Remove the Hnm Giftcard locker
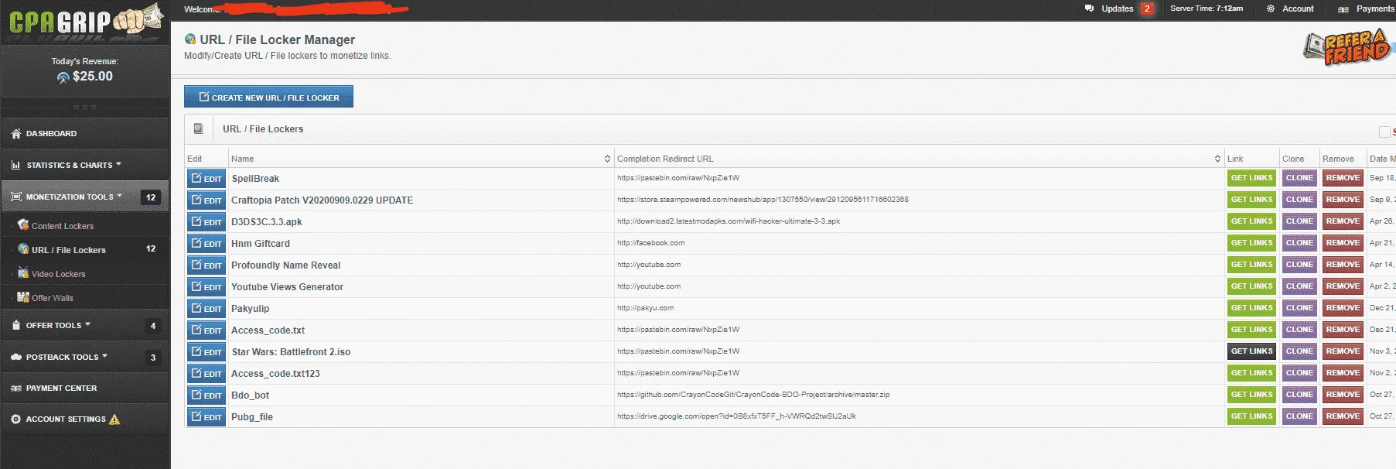Screen dimensions: 1396x469 pyautogui.click(x=1343, y=243)
